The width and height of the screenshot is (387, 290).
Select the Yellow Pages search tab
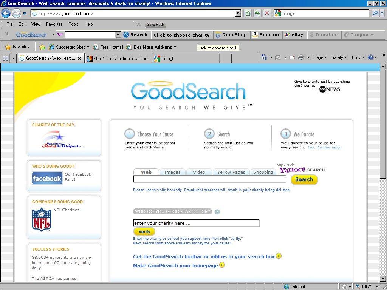click(x=231, y=172)
